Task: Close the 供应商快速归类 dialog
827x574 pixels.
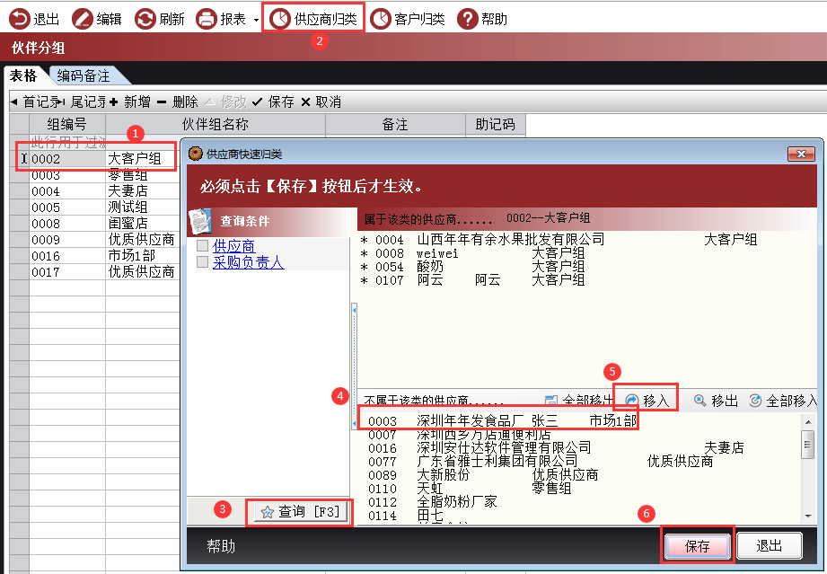Action: [801, 154]
